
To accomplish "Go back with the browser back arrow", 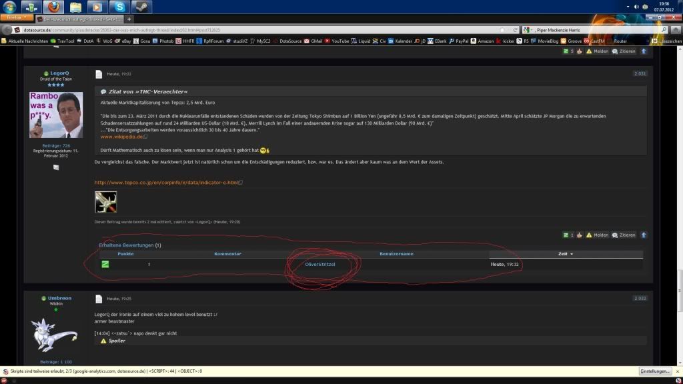I will tap(7, 29).
